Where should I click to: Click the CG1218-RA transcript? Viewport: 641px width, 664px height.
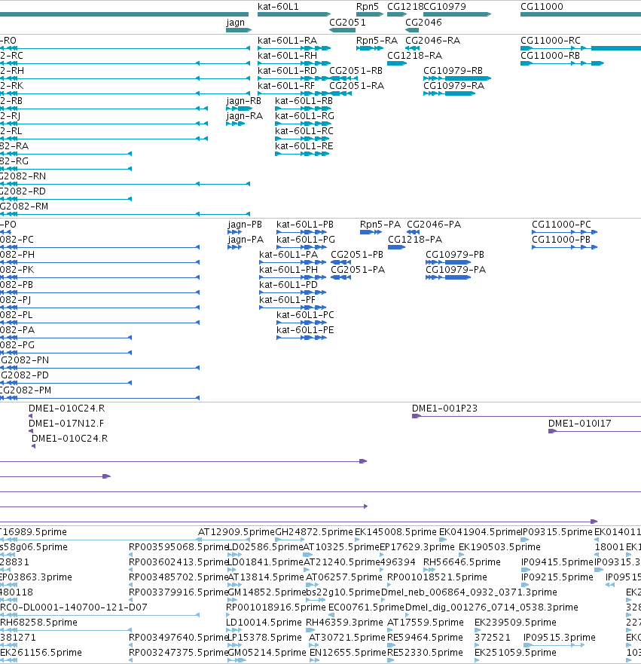414,56
